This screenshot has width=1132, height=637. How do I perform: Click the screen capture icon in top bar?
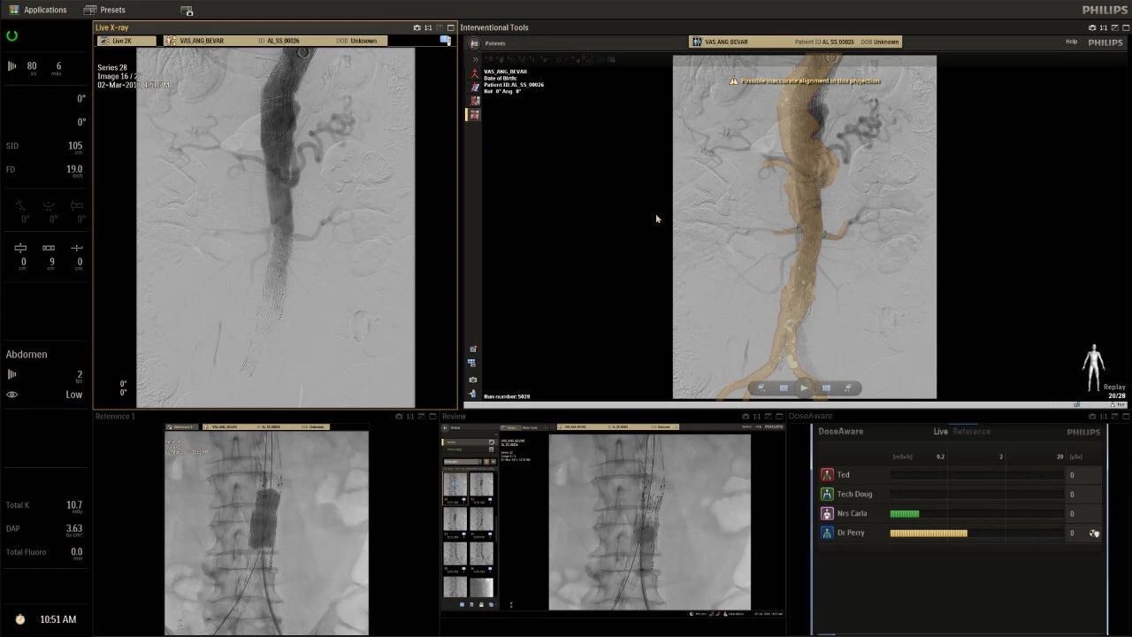(x=187, y=11)
